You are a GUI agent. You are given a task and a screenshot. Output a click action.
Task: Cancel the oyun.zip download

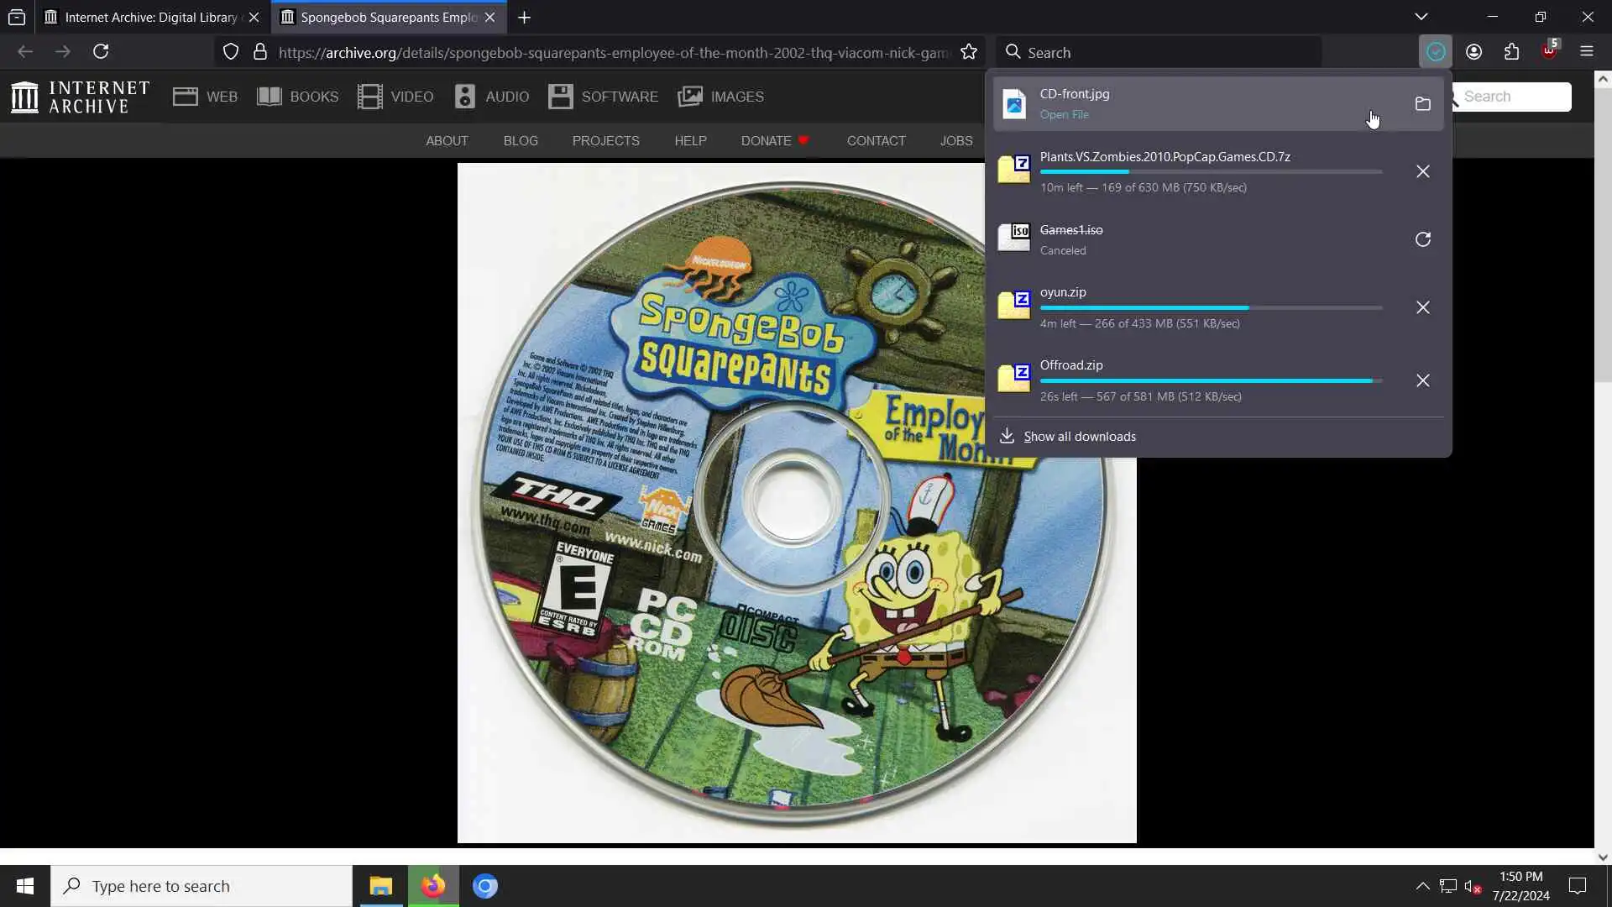(1422, 307)
